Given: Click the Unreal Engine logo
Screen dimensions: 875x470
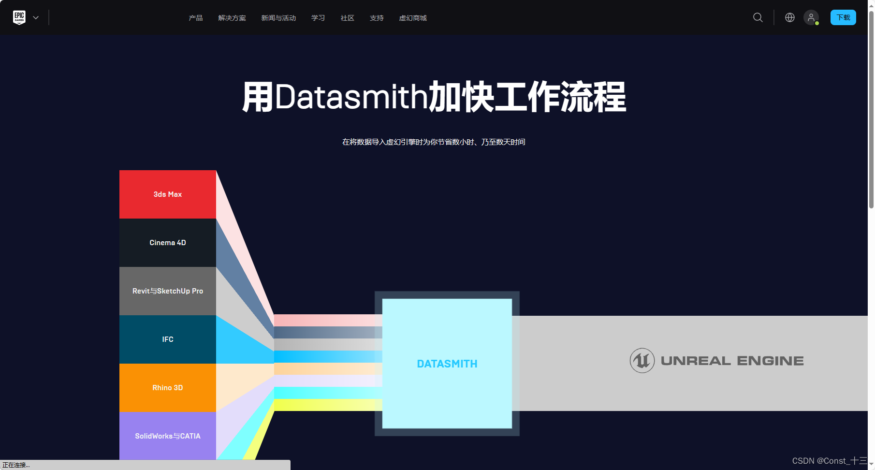Looking at the screenshot, I should pyautogui.click(x=716, y=360).
